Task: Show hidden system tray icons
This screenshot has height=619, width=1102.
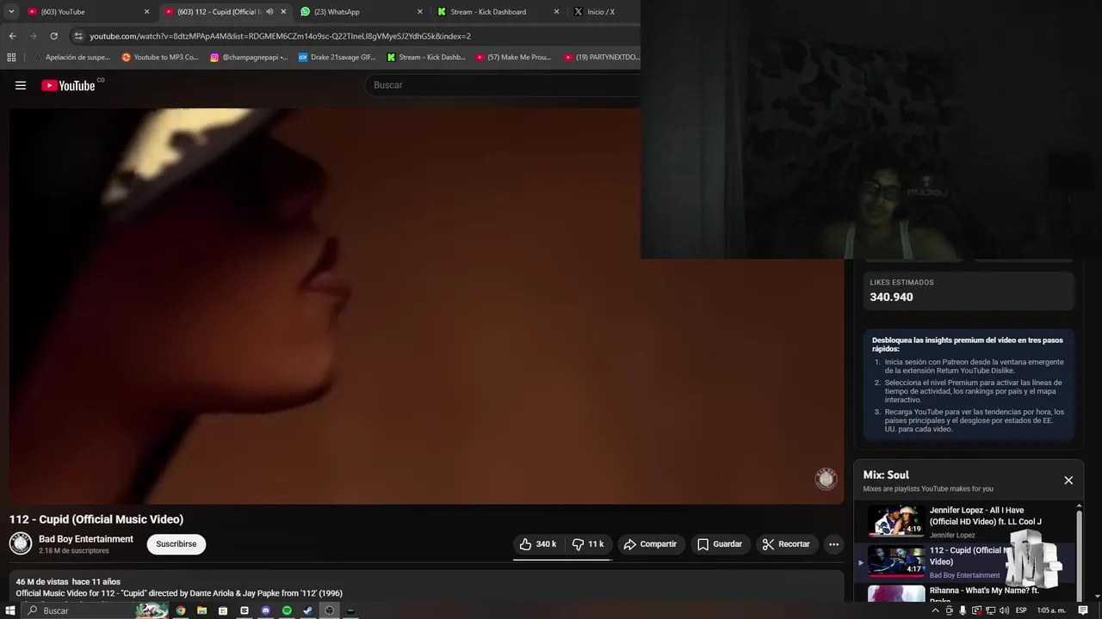Action: pyautogui.click(x=935, y=610)
